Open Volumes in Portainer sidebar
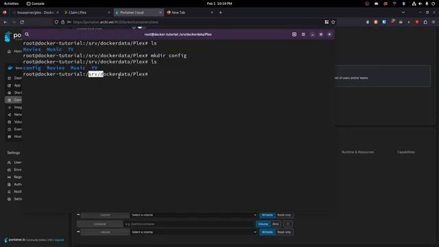Image resolution: width=439 pixels, height=247 pixels. (14, 122)
